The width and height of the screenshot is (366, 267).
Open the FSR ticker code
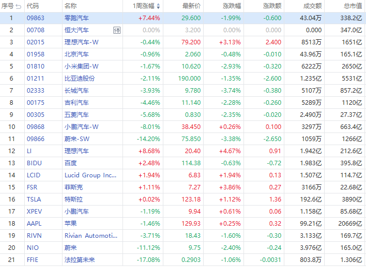pos(32,187)
